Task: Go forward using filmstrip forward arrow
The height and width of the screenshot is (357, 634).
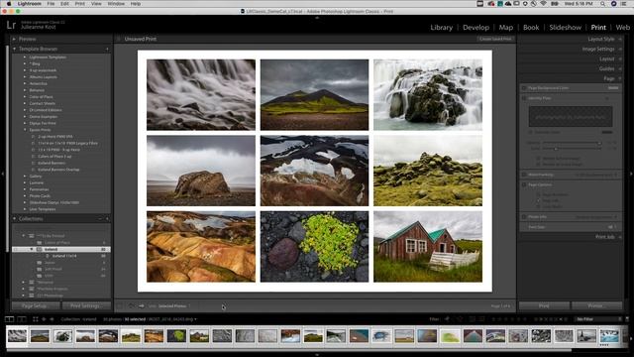Action: [x=52, y=319]
